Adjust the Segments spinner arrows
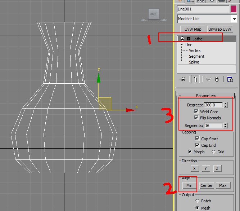 (x=225, y=126)
